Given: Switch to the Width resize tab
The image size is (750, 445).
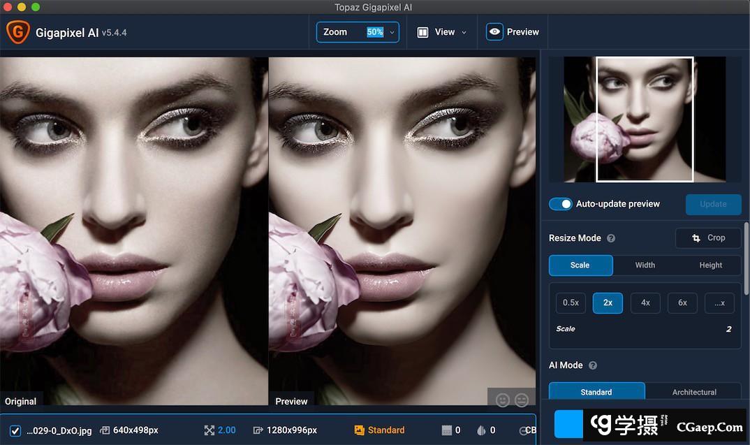Looking at the screenshot, I should (645, 265).
